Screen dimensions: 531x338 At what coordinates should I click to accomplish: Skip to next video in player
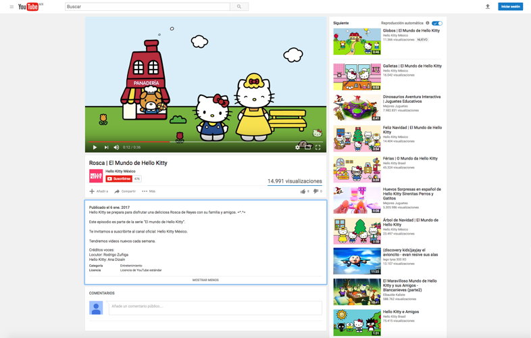pos(106,147)
